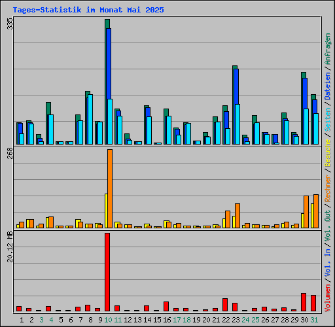Viewport: 335px width, 327px height.
Task: Click green day label 17
Action: pyautogui.click(x=177, y=320)
